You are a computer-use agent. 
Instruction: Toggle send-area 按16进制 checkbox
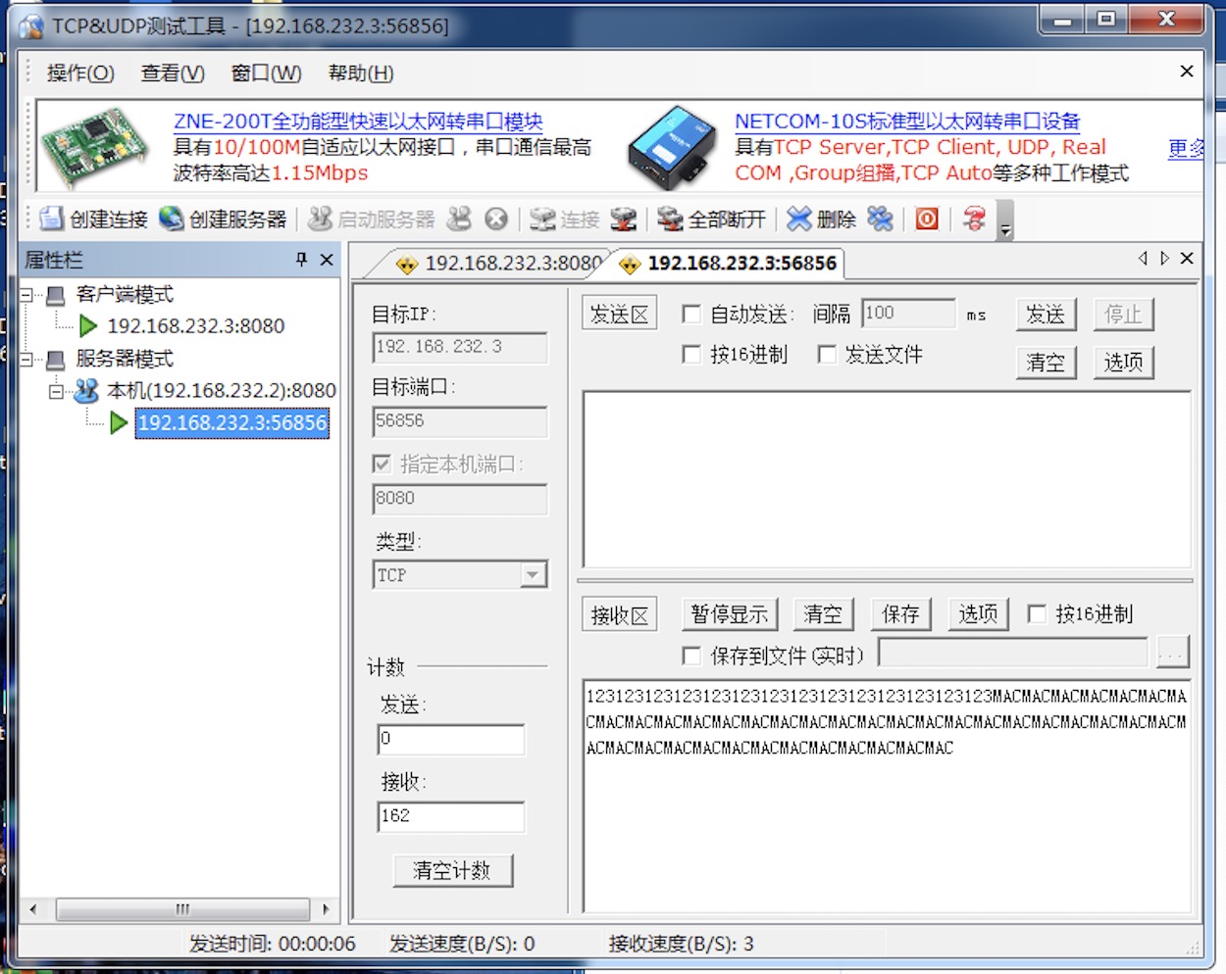690,355
